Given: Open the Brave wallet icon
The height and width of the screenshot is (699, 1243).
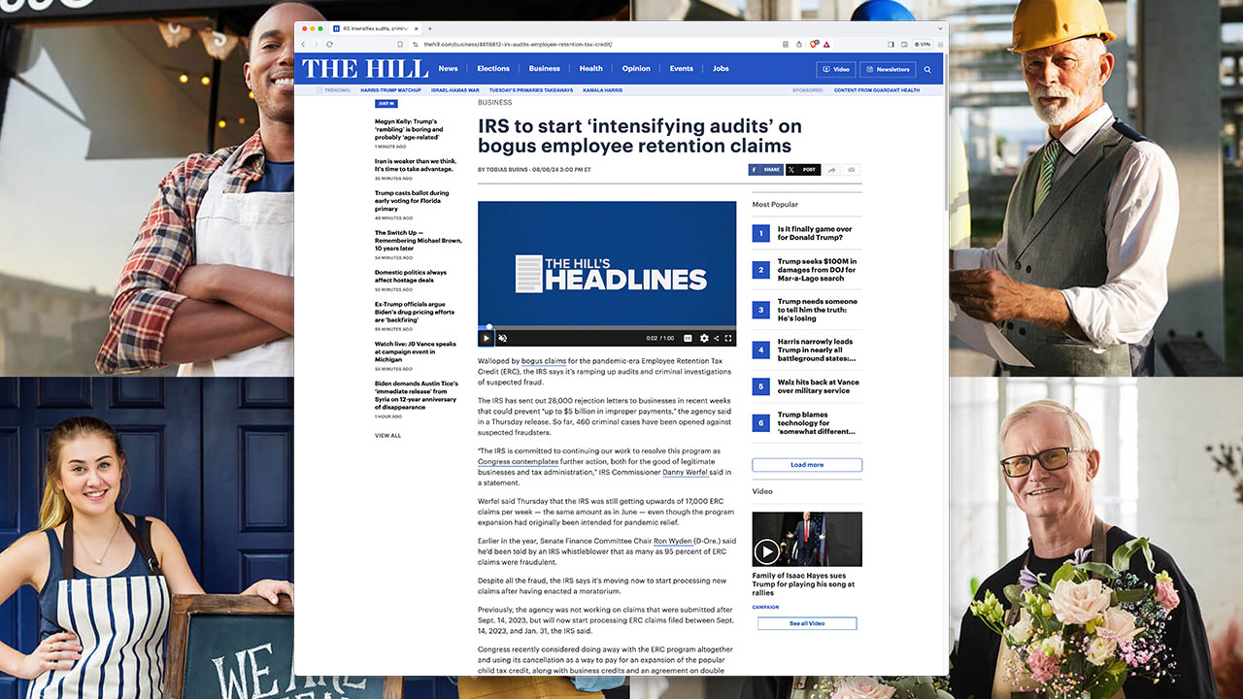Looking at the screenshot, I should [x=902, y=45].
